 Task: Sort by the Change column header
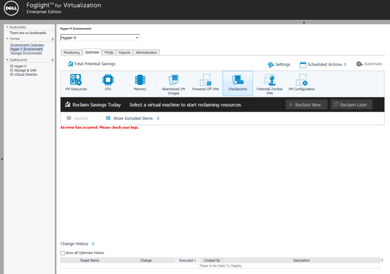click(146, 260)
